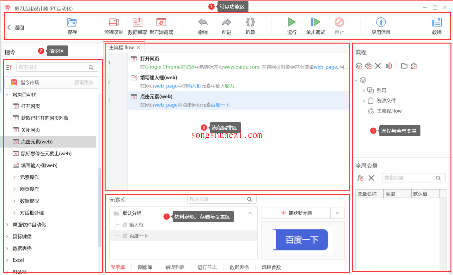The width and height of the screenshot is (453, 275).
Task: Click the instruction search field (搜索指令)
Action: (52, 67)
